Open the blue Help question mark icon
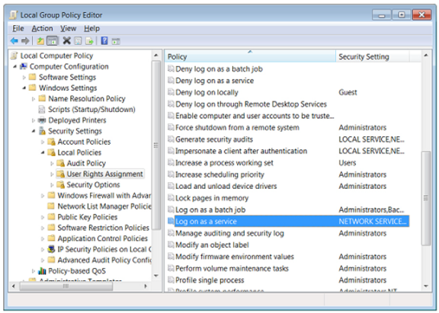This screenshot has height=313, width=439. coord(104,41)
